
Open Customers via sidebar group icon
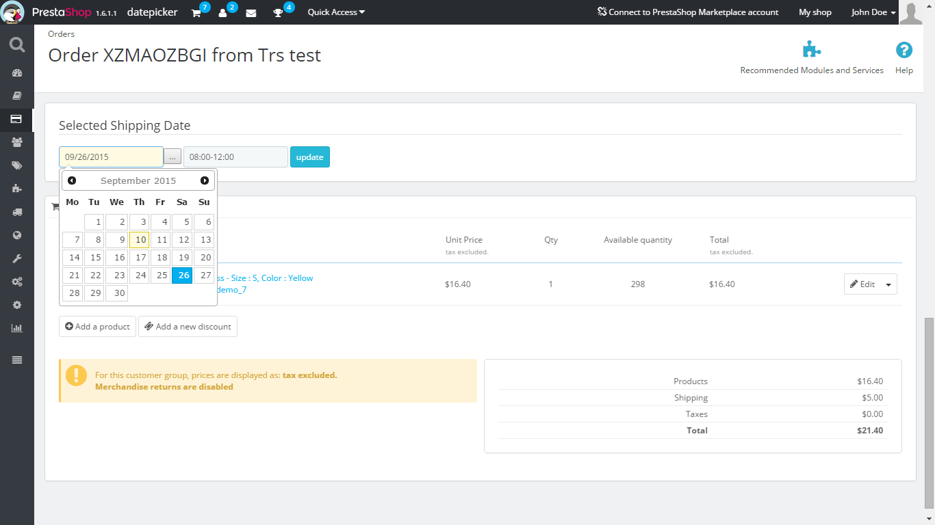17,142
